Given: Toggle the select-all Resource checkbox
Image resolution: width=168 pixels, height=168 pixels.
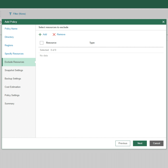Looking at the screenshot, I should 42,43.
